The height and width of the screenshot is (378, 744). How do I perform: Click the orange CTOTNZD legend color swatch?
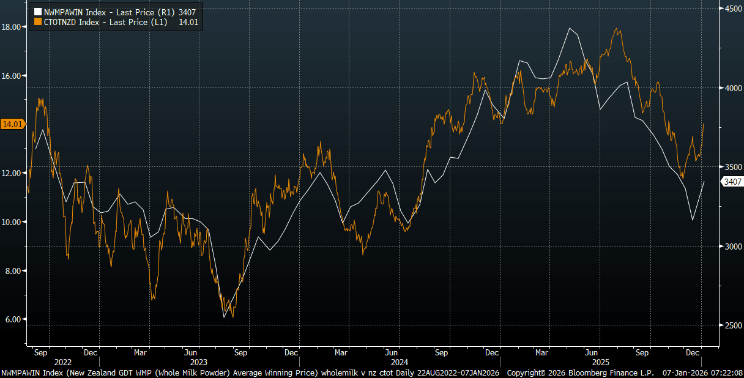pos(37,22)
